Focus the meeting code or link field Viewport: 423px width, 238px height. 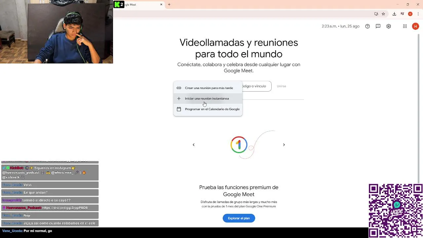point(256,86)
